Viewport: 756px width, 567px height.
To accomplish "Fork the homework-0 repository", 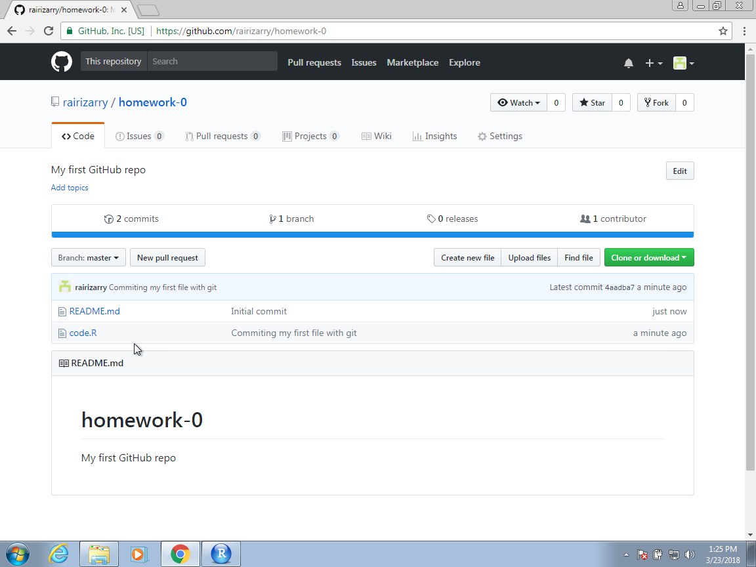I will [656, 102].
